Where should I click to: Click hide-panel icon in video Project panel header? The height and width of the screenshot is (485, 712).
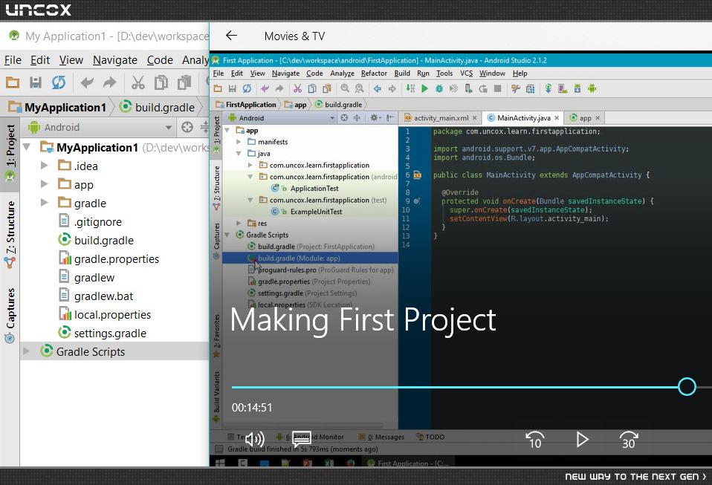tap(390, 118)
